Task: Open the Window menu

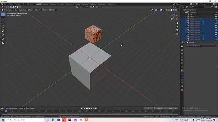Action: [x=25, y=4]
